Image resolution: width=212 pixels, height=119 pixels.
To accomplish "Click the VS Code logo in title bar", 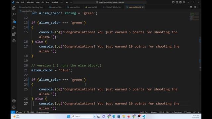I will click(13, 2).
